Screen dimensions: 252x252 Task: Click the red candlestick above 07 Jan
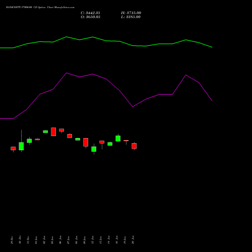70,136
